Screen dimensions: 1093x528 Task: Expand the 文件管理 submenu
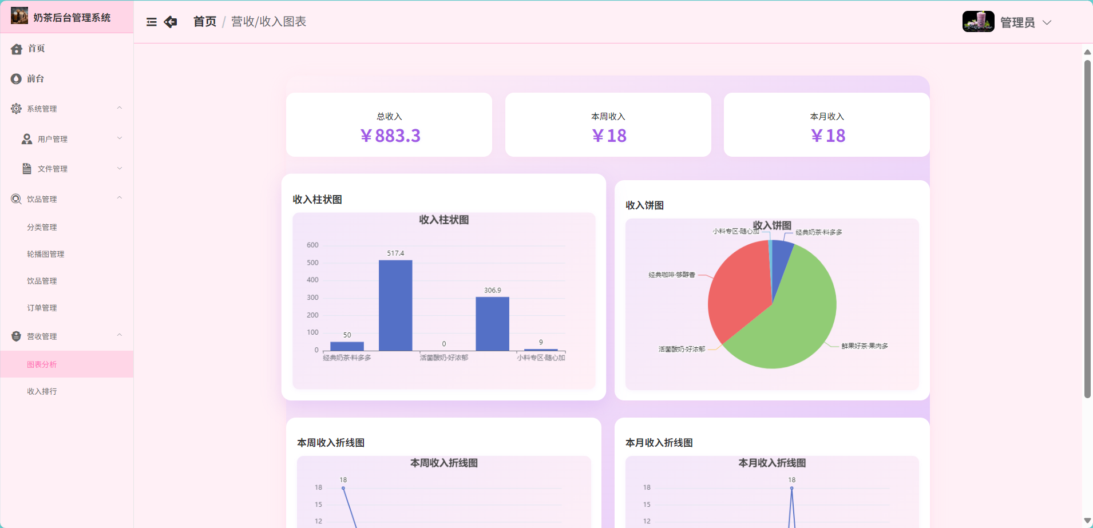click(x=119, y=168)
